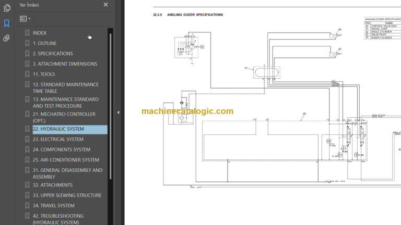Screen dimensions: 401x225
Task: Open 12. STANDARD MAINTENANCE TIME TABLE
Action: [65, 87]
